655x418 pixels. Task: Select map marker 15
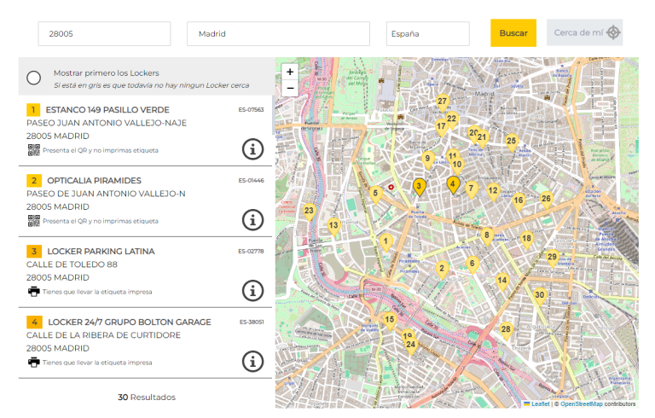pos(389,321)
